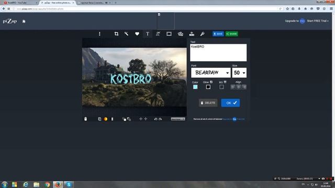
Task: Click the trash icon below the canvas
Action: click(x=85, y=119)
